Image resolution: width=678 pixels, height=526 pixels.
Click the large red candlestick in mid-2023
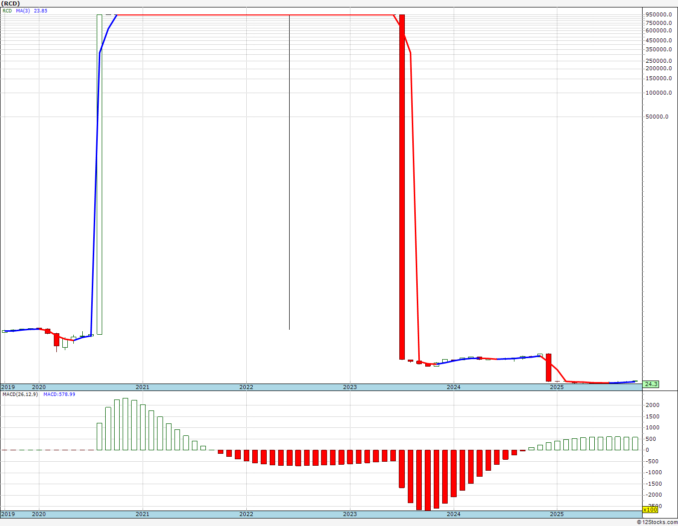pos(402,187)
